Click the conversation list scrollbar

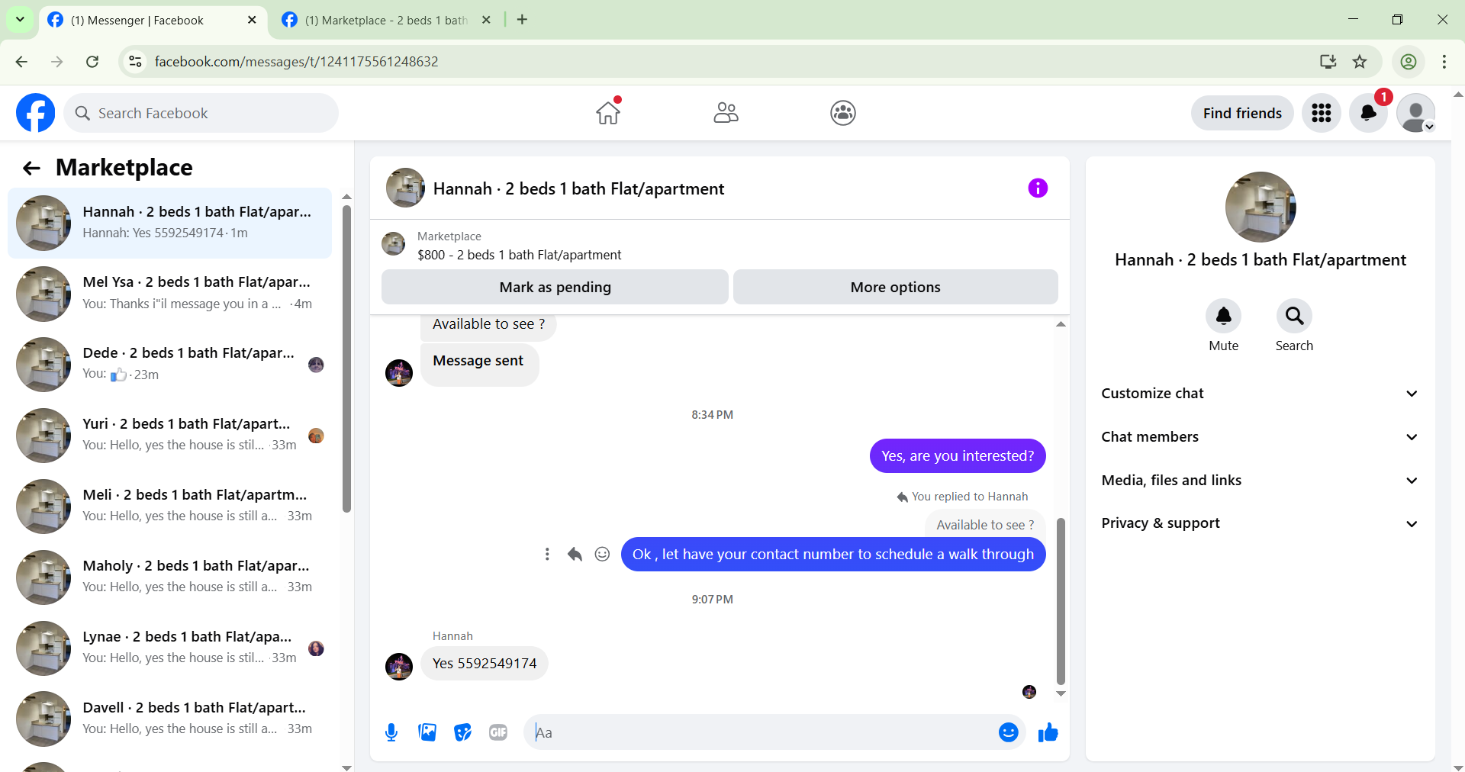pos(346,359)
